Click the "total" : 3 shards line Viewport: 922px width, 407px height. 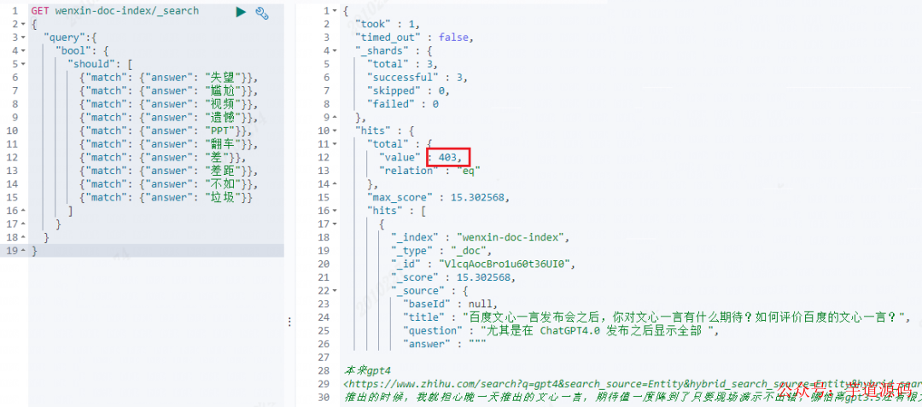coord(402,64)
